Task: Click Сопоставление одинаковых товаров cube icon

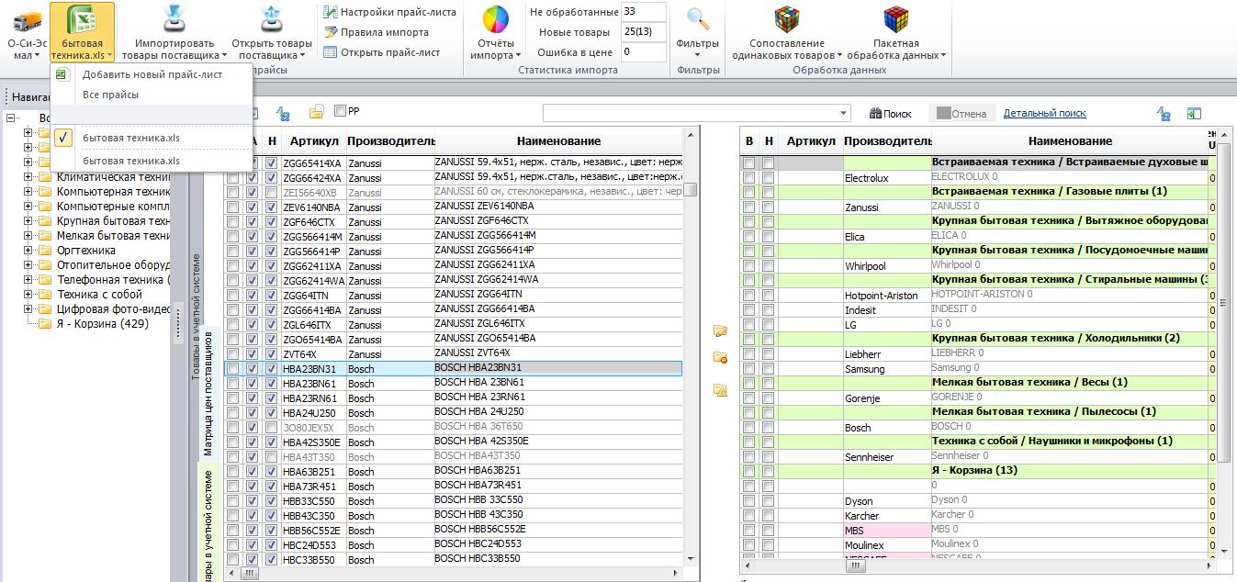Action: pos(786,20)
